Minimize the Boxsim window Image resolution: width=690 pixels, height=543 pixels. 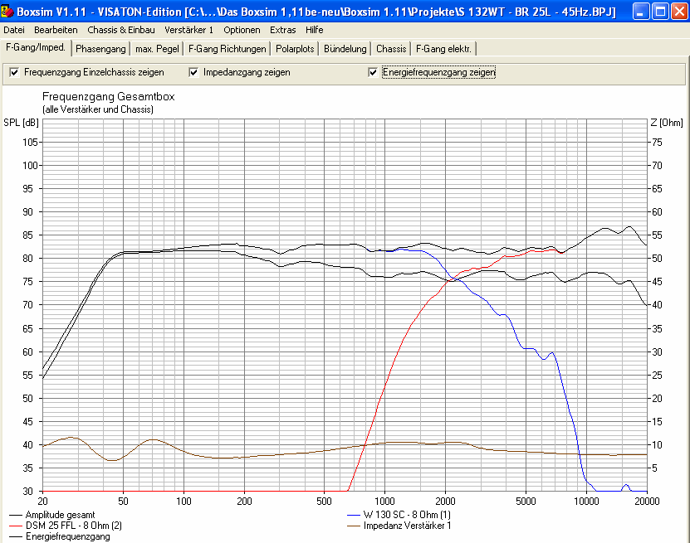click(641, 12)
